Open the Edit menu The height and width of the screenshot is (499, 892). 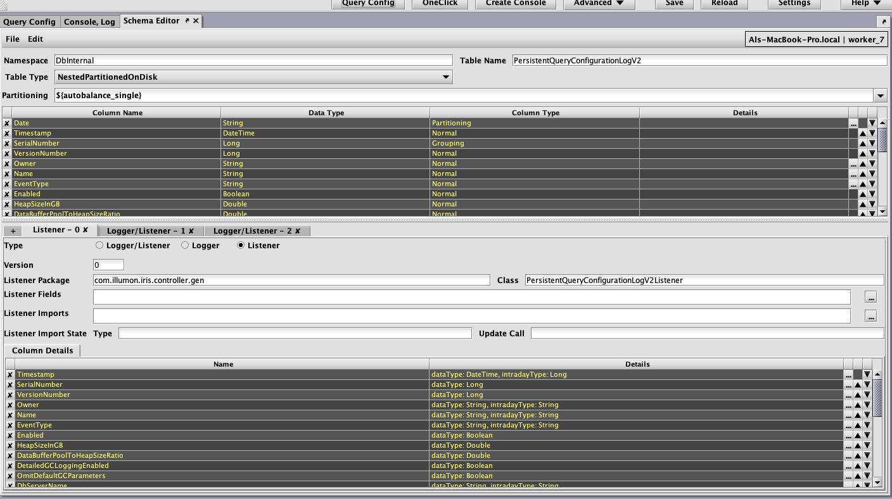click(x=35, y=39)
